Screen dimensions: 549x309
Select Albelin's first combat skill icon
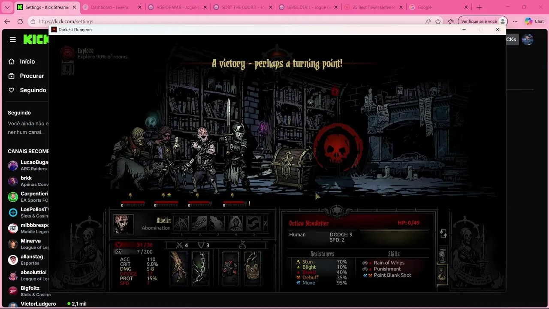(x=181, y=224)
